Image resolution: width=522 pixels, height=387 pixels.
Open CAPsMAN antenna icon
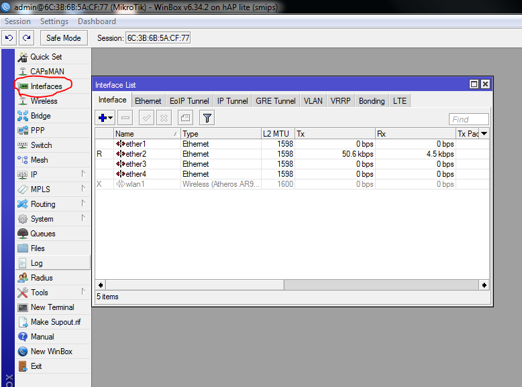[x=23, y=72]
